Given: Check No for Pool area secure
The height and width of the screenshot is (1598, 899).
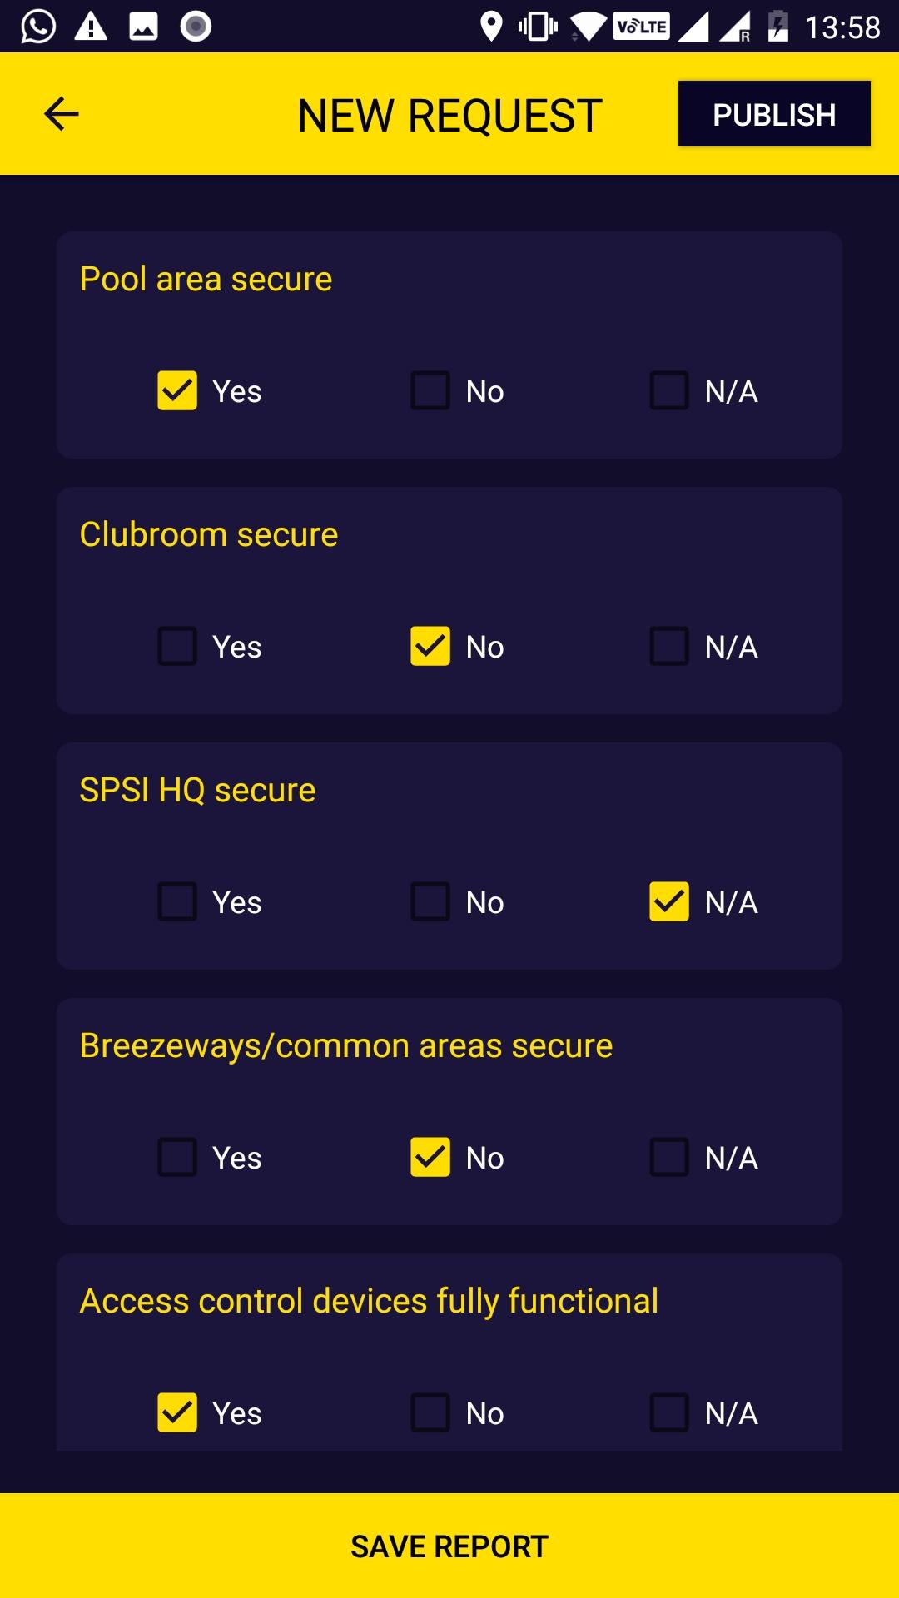Looking at the screenshot, I should click(x=430, y=390).
